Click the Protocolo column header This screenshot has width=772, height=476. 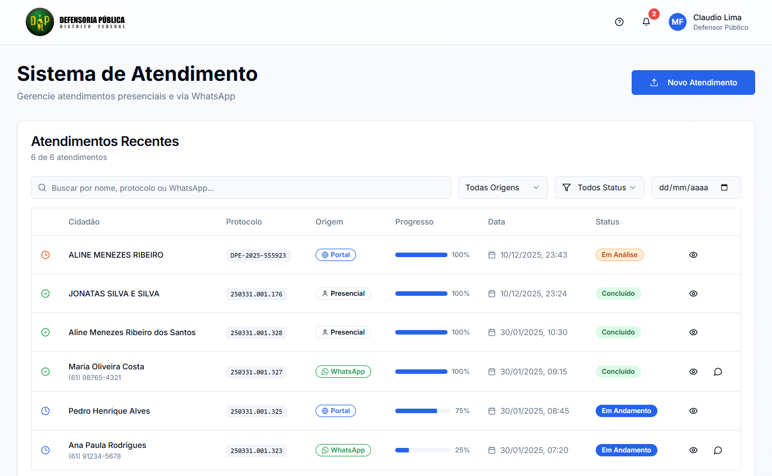click(x=244, y=222)
